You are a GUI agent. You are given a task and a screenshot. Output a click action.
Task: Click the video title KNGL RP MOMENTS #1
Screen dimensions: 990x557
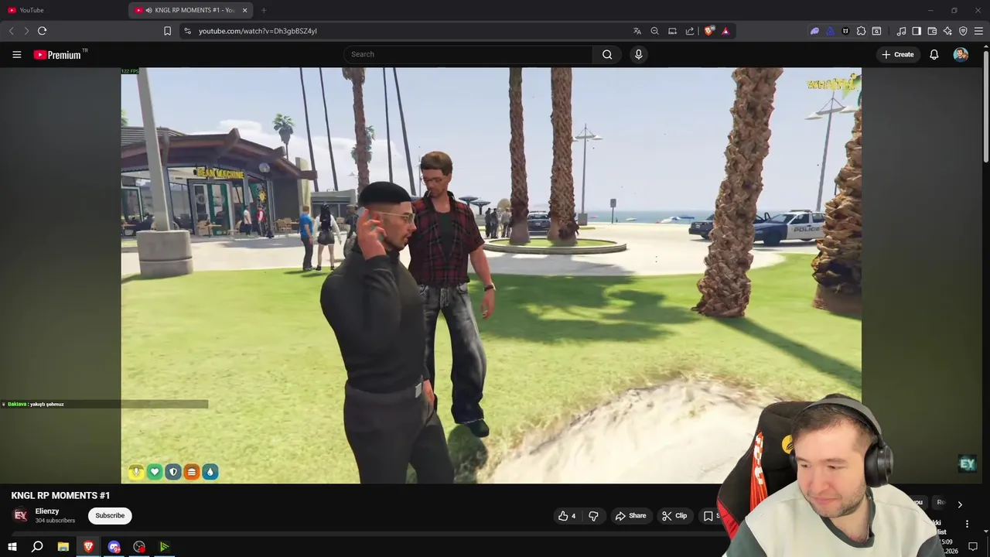[x=60, y=495]
